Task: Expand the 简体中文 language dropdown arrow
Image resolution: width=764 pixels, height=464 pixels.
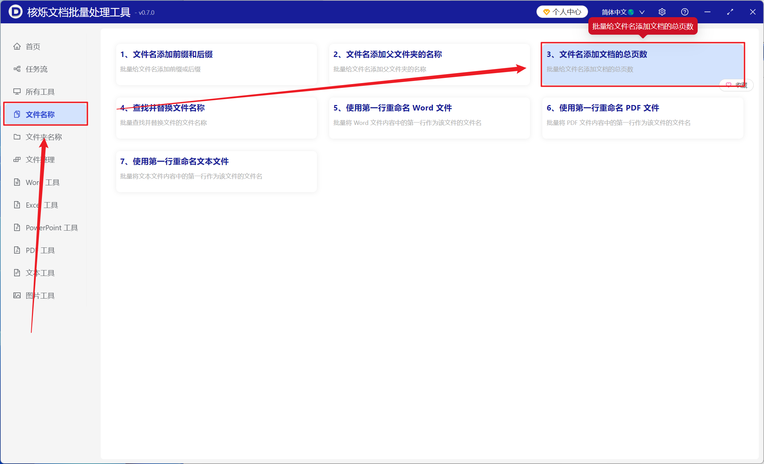Action: point(642,12)
